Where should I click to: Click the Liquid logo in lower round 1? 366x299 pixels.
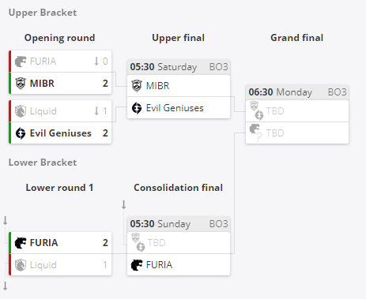[21, 265]
